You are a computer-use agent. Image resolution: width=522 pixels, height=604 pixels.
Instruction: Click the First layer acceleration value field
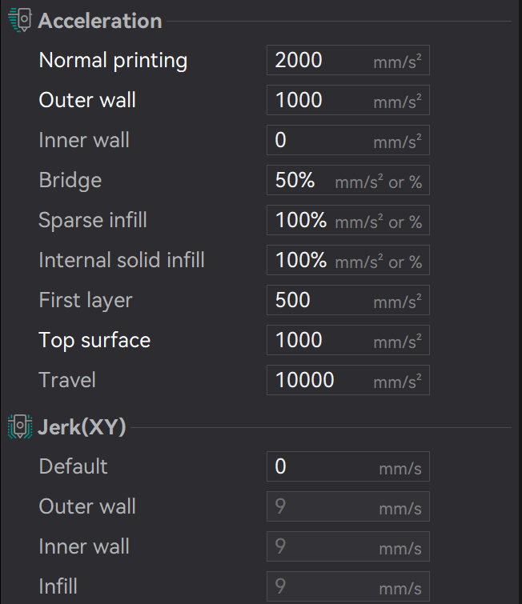tap(320, 300)
